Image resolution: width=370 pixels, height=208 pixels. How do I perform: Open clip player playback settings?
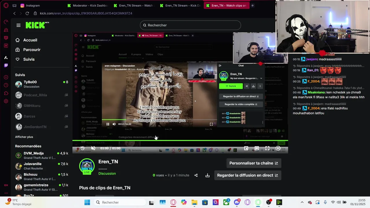click(278, 148)
